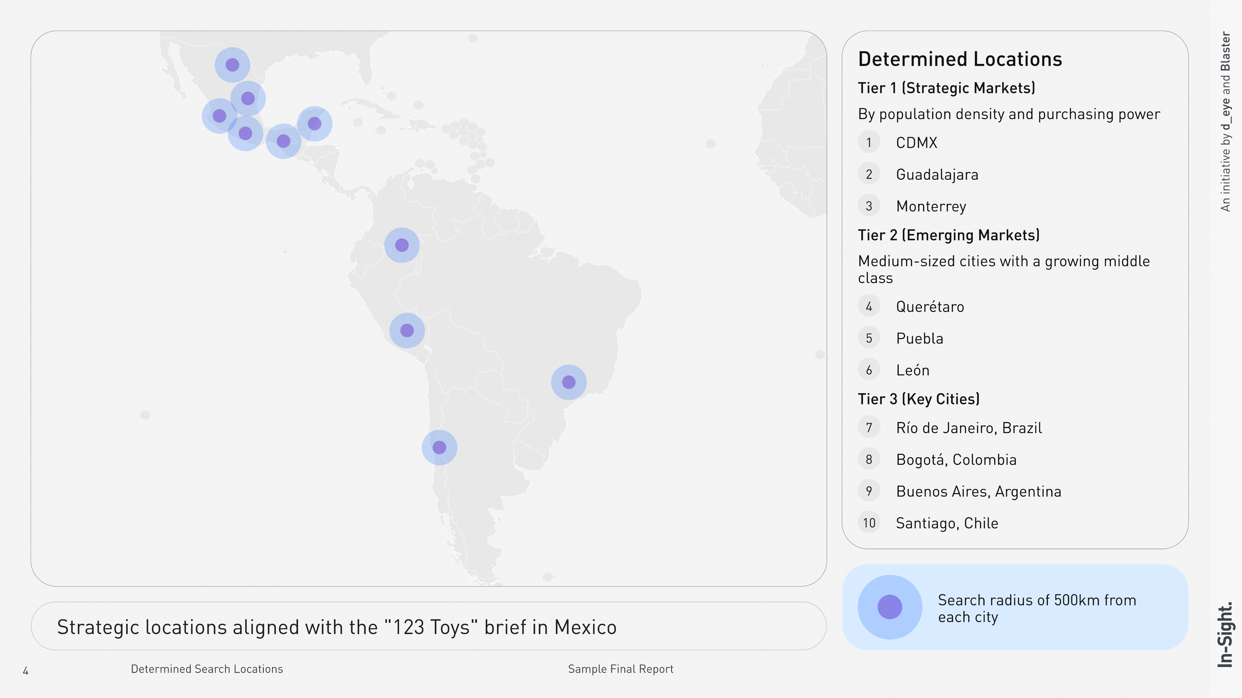Click the Santiago marker on Chile
Screen dimensions: 1242x698
point(439,447)
